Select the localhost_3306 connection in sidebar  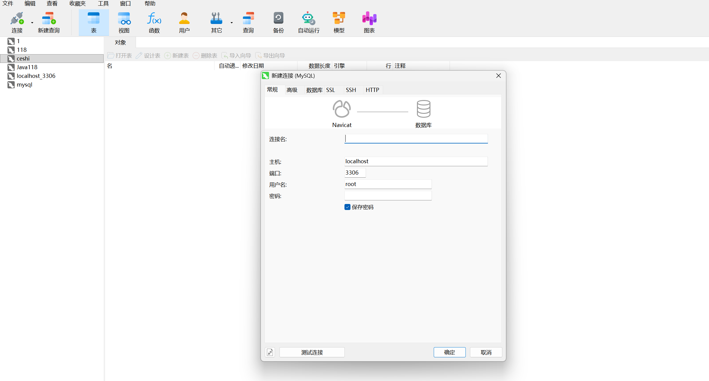point(36,76)
